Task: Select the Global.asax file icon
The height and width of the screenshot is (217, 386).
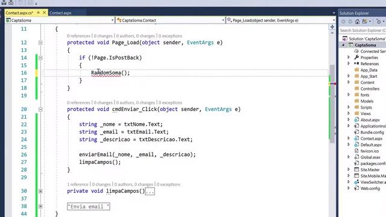Action: pos(356,157)
